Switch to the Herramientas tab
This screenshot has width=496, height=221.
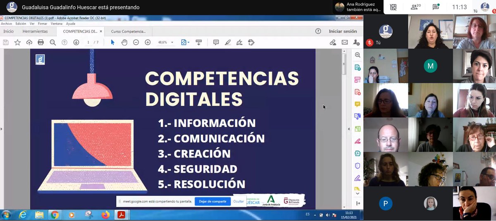point(35,31)
